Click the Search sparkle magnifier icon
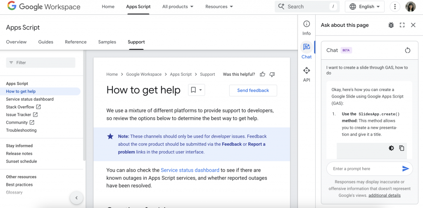This screenshot has width=423, height=208. click(x=281, y=7)
